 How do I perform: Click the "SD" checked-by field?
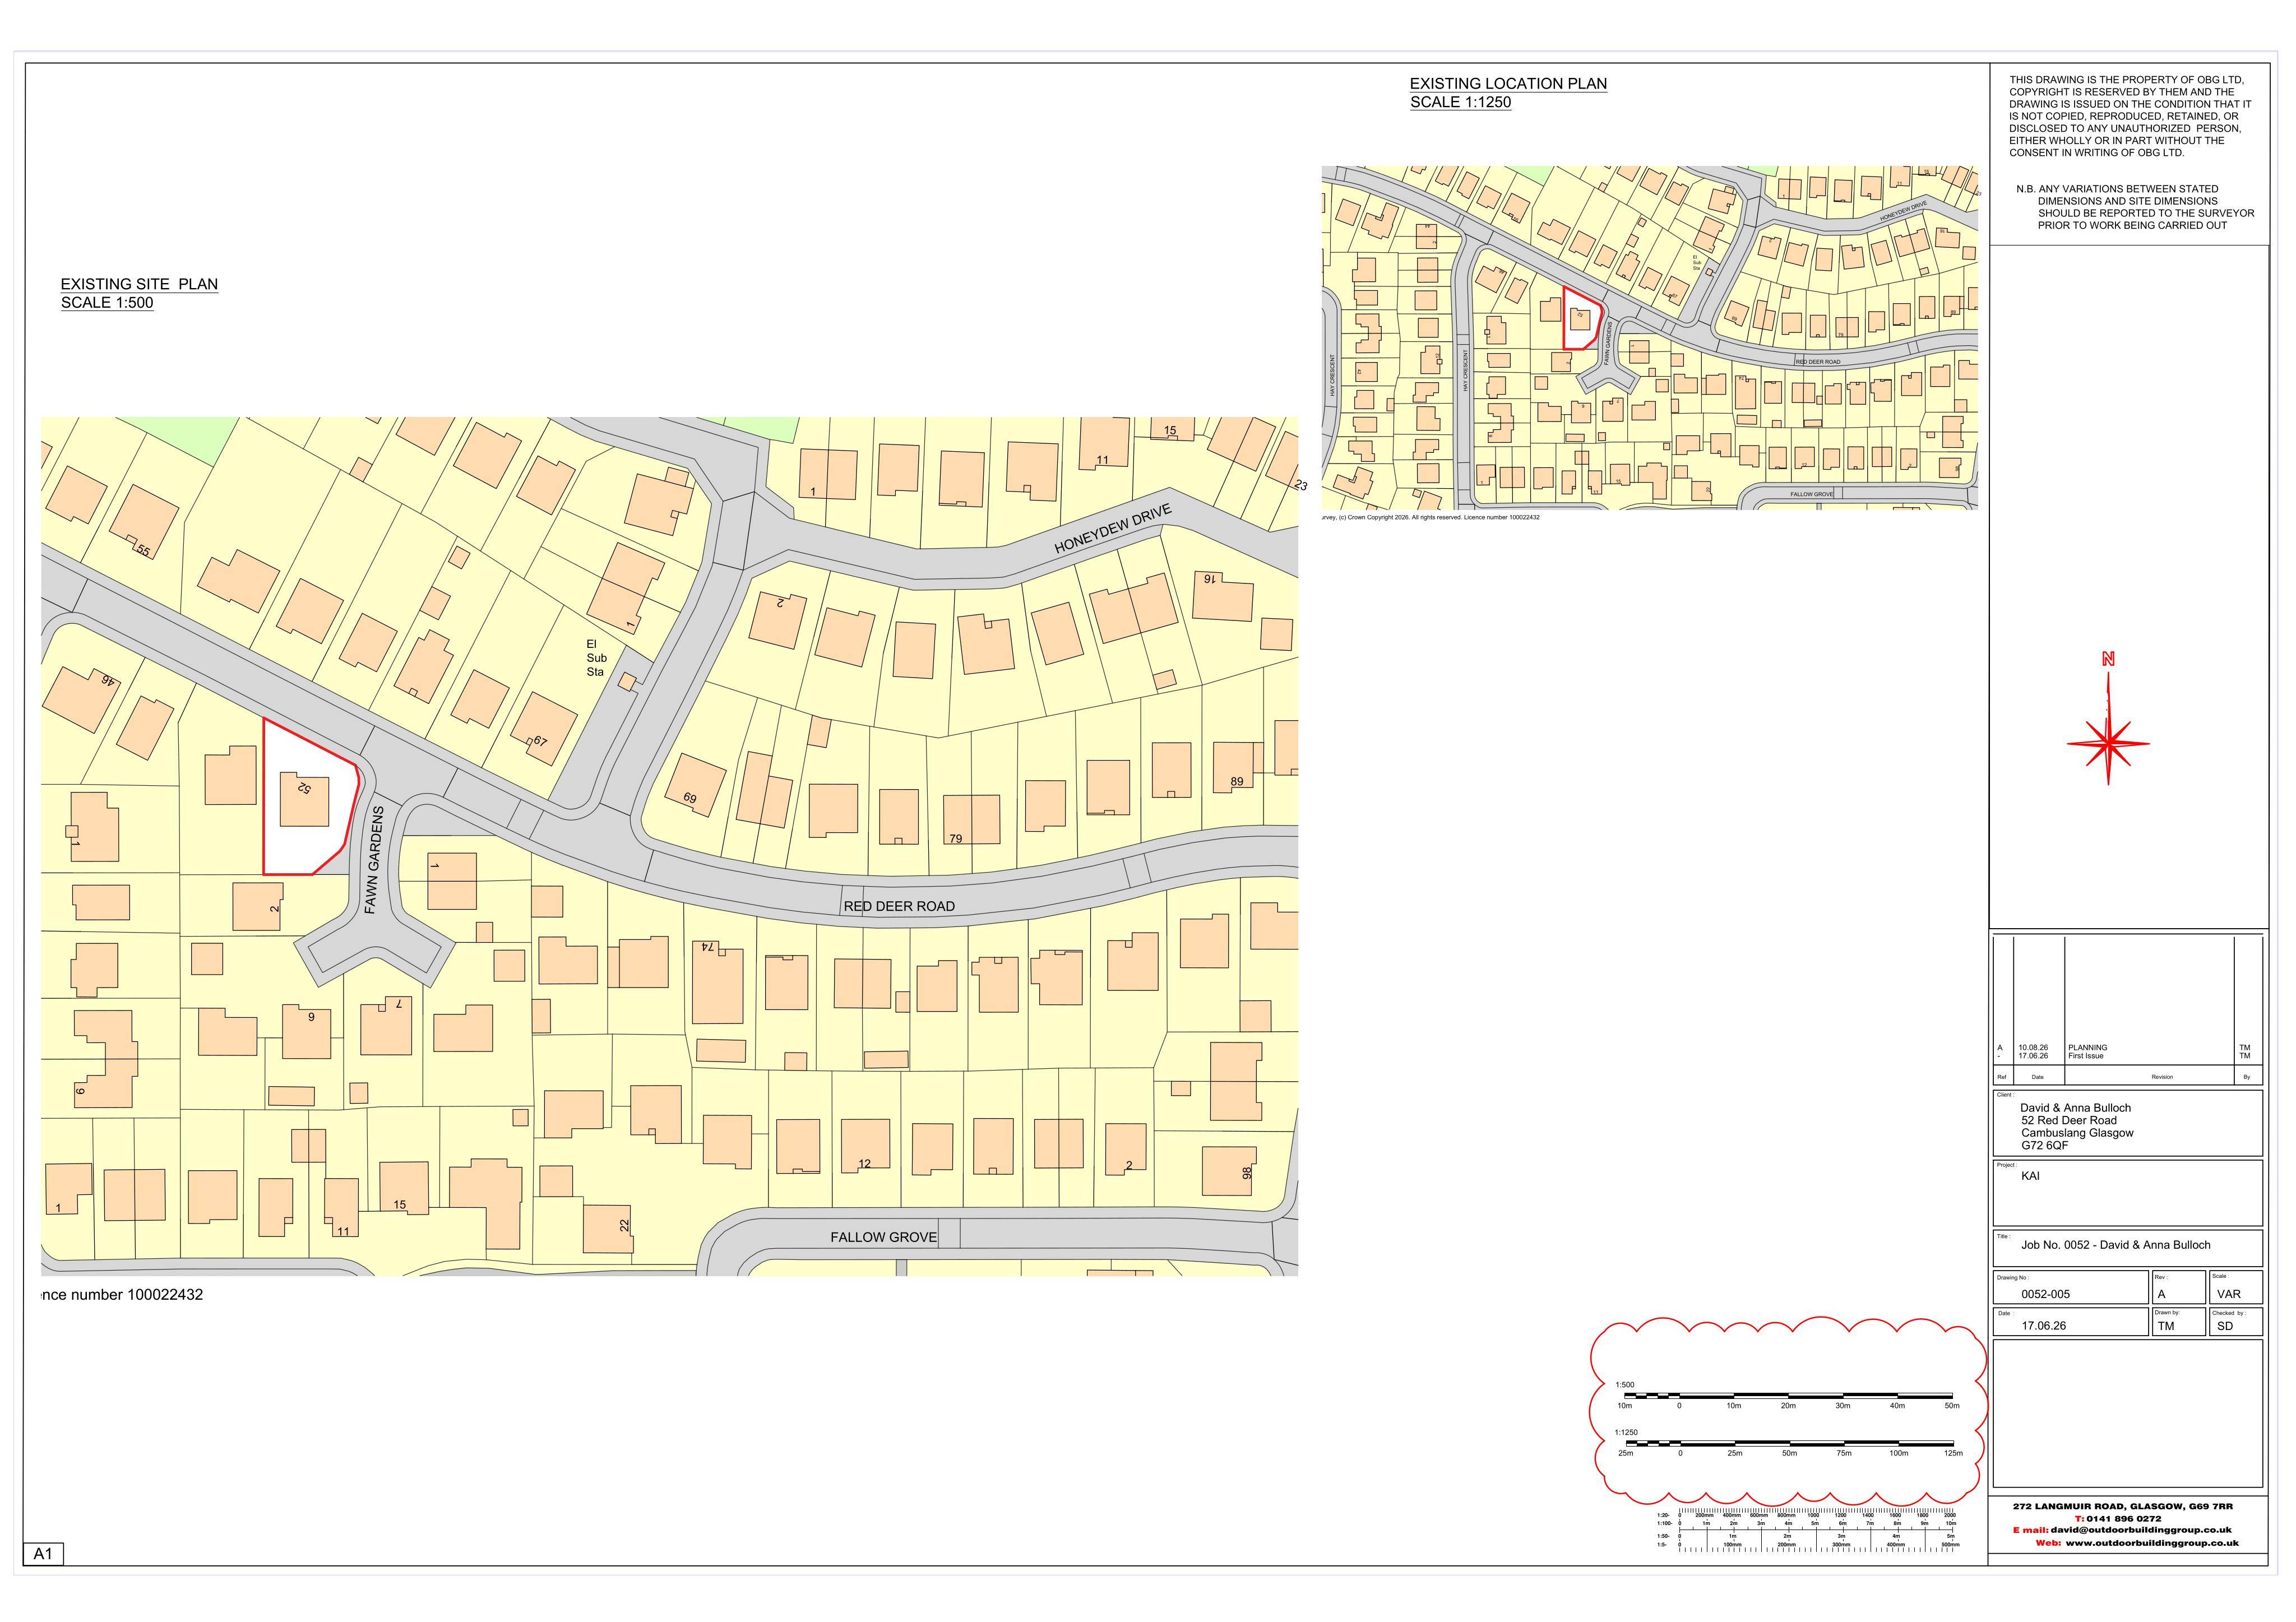pos(2224,1326)
